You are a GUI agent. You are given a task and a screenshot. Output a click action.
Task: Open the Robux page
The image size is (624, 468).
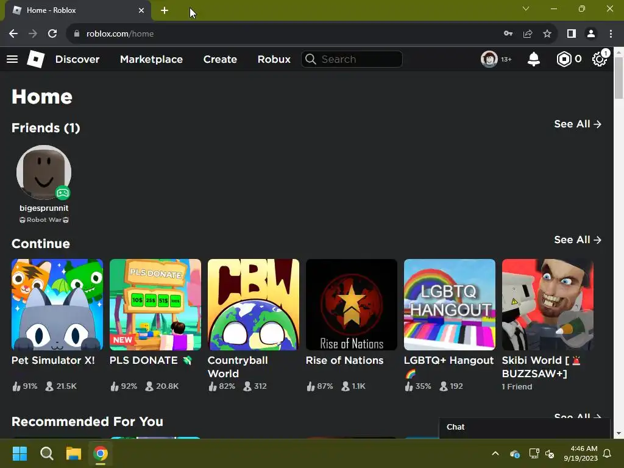coord(274,59)
